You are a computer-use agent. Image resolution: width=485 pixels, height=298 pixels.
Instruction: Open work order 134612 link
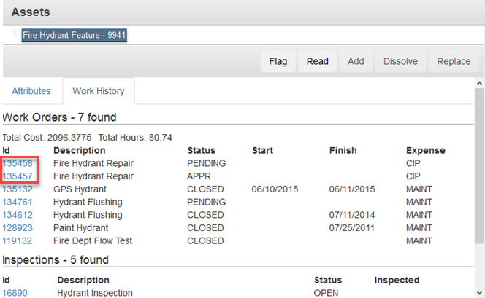18,215
